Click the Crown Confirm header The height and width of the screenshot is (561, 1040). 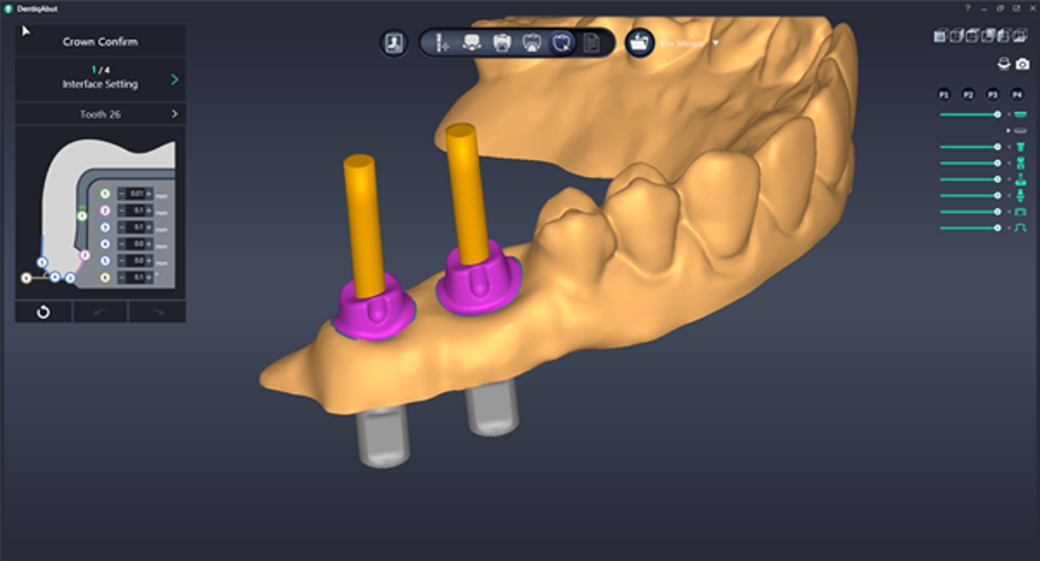click(100, 42)
